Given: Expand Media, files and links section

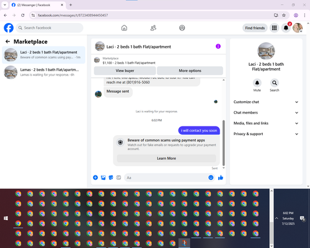Looking at the screenshot, I should [x=266, y=123].
